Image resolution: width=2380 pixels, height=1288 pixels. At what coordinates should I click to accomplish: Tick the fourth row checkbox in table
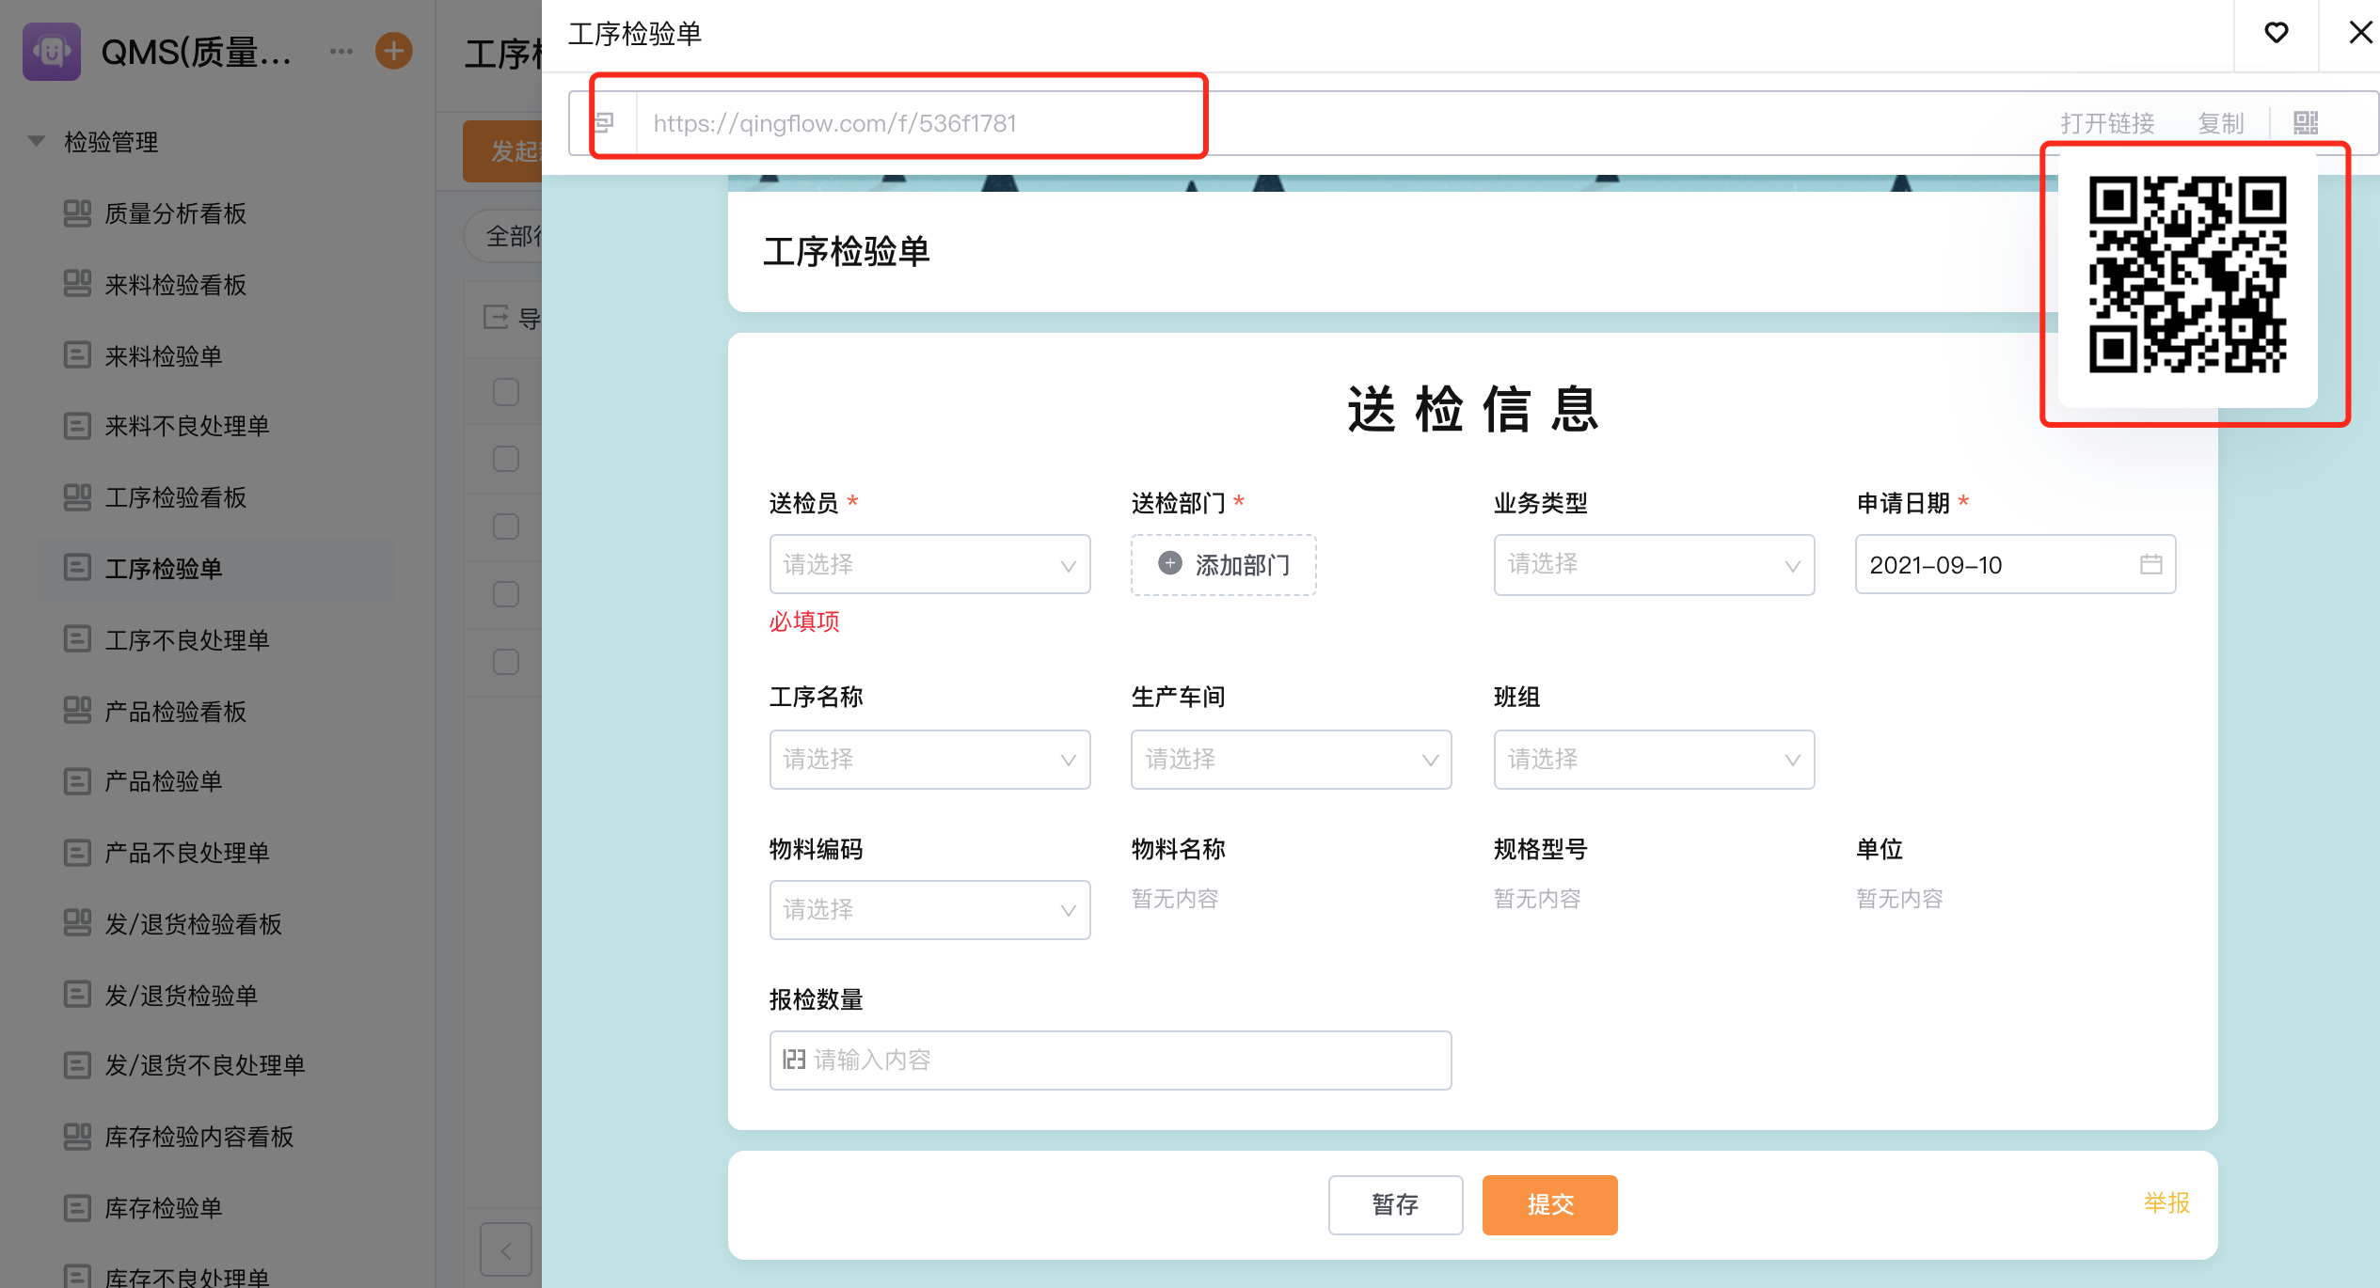(x=506, y=594)
